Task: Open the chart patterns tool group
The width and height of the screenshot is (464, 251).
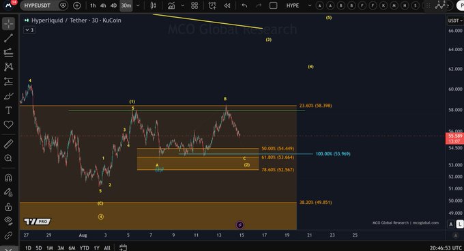Action: click(x=9, y=67)
